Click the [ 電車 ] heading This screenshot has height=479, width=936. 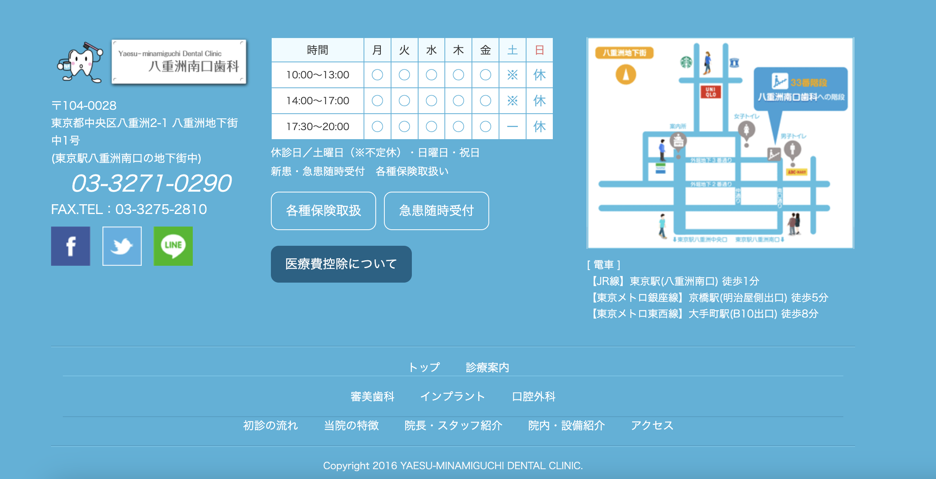604,265
